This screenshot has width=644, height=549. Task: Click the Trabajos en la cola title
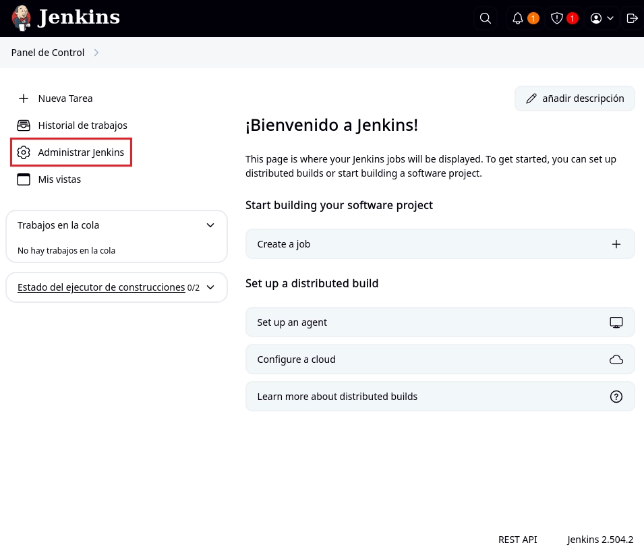(58, 225)
